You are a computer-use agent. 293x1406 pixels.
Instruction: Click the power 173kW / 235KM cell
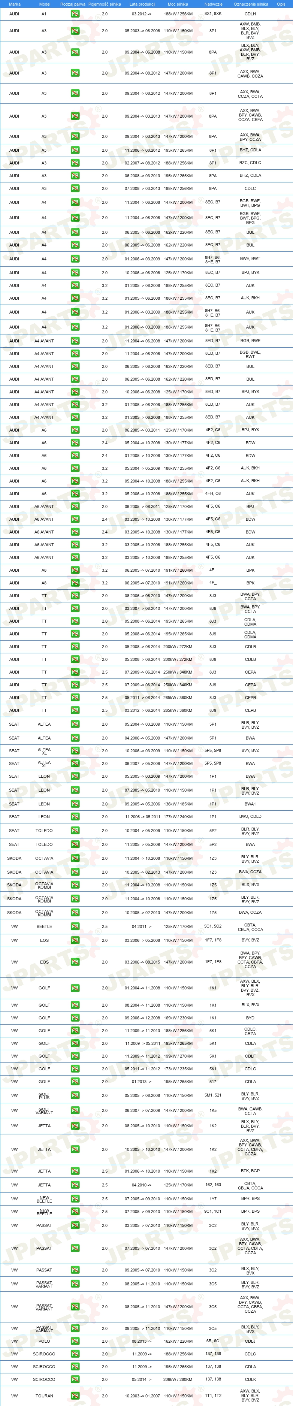178,1069
